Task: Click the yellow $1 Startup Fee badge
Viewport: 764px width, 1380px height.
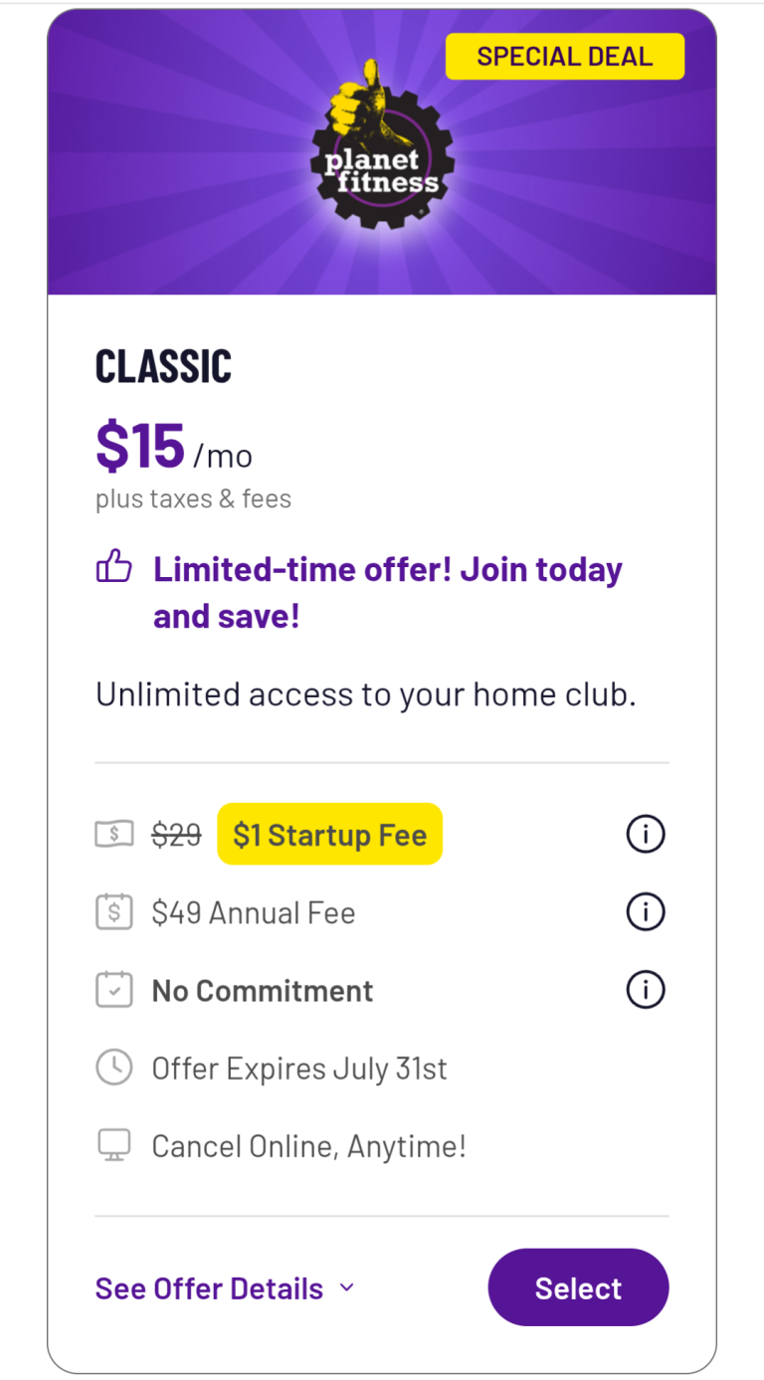Action: tap(329, 834)
